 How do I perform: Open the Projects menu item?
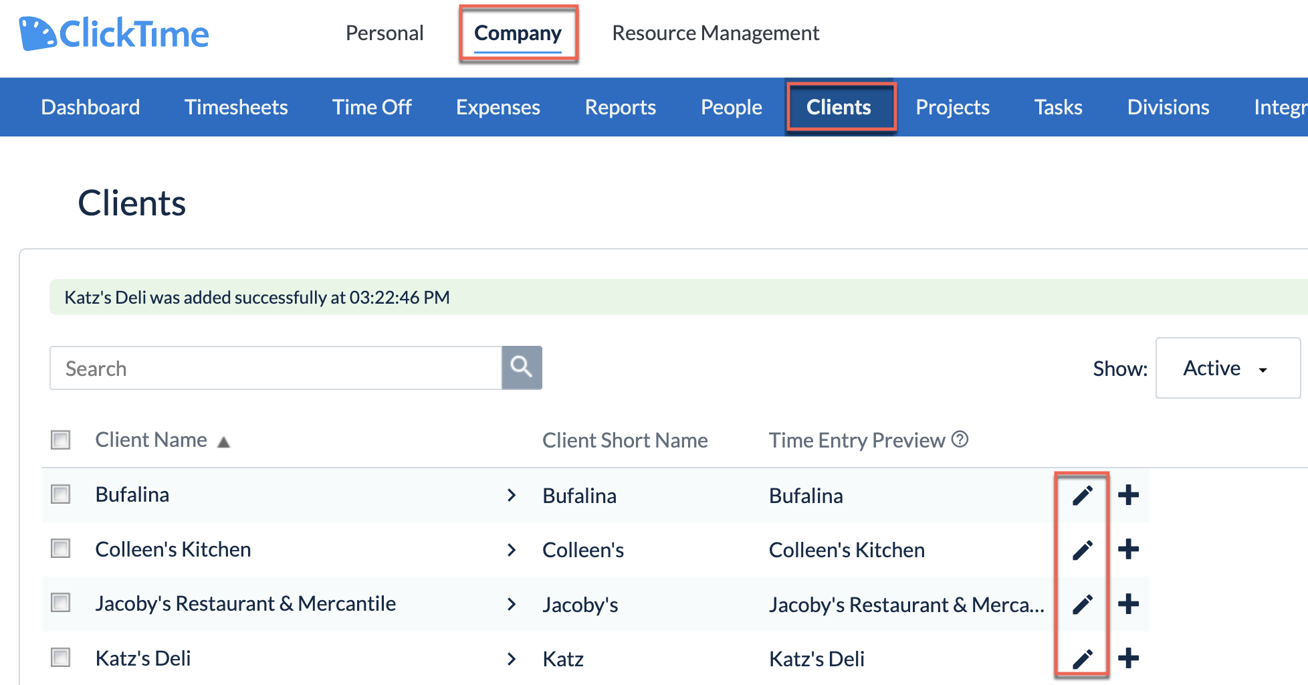(x=952, y=107)
